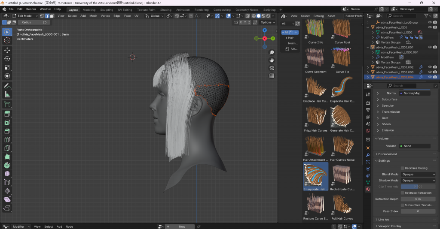440x229 pixels.
Task: Open the Material properties tab icon
Action: [x=368, y=189]
